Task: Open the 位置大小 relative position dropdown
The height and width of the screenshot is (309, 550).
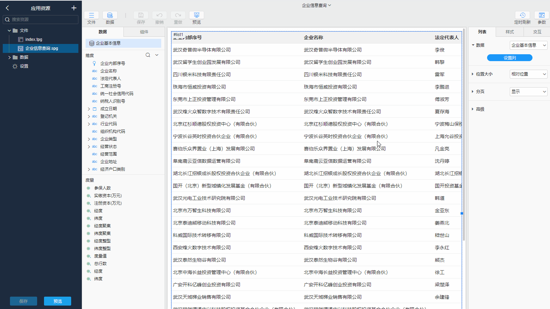Action: point(528,74)
